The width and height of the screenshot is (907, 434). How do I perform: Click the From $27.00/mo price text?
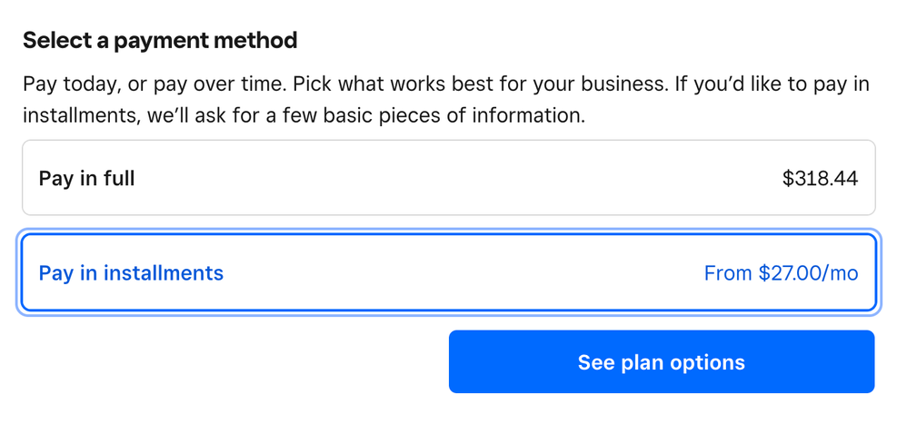781,273
